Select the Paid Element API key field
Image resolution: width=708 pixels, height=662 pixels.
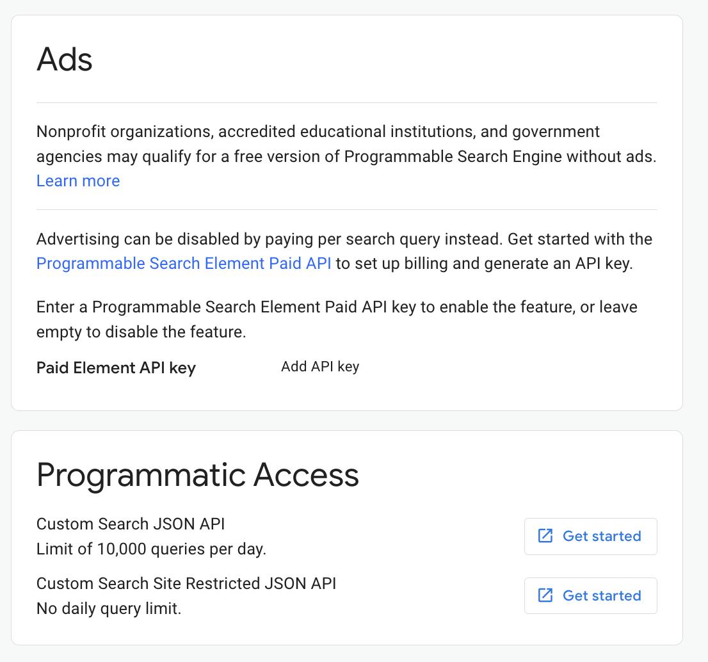(x=320, y=367)
